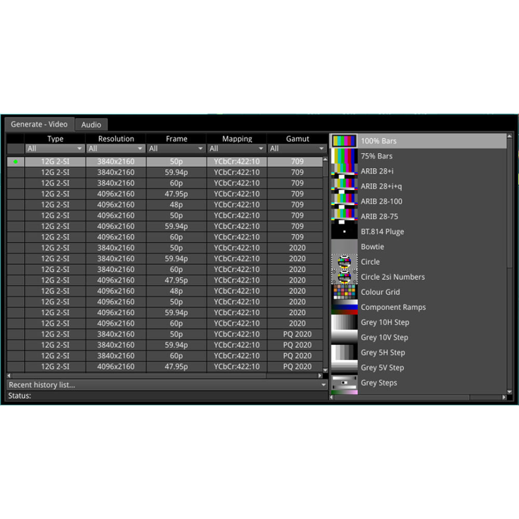The image size is (519, 519).
Task: Switch to the Generate - Video tab
Action: [x=39, y=124]
